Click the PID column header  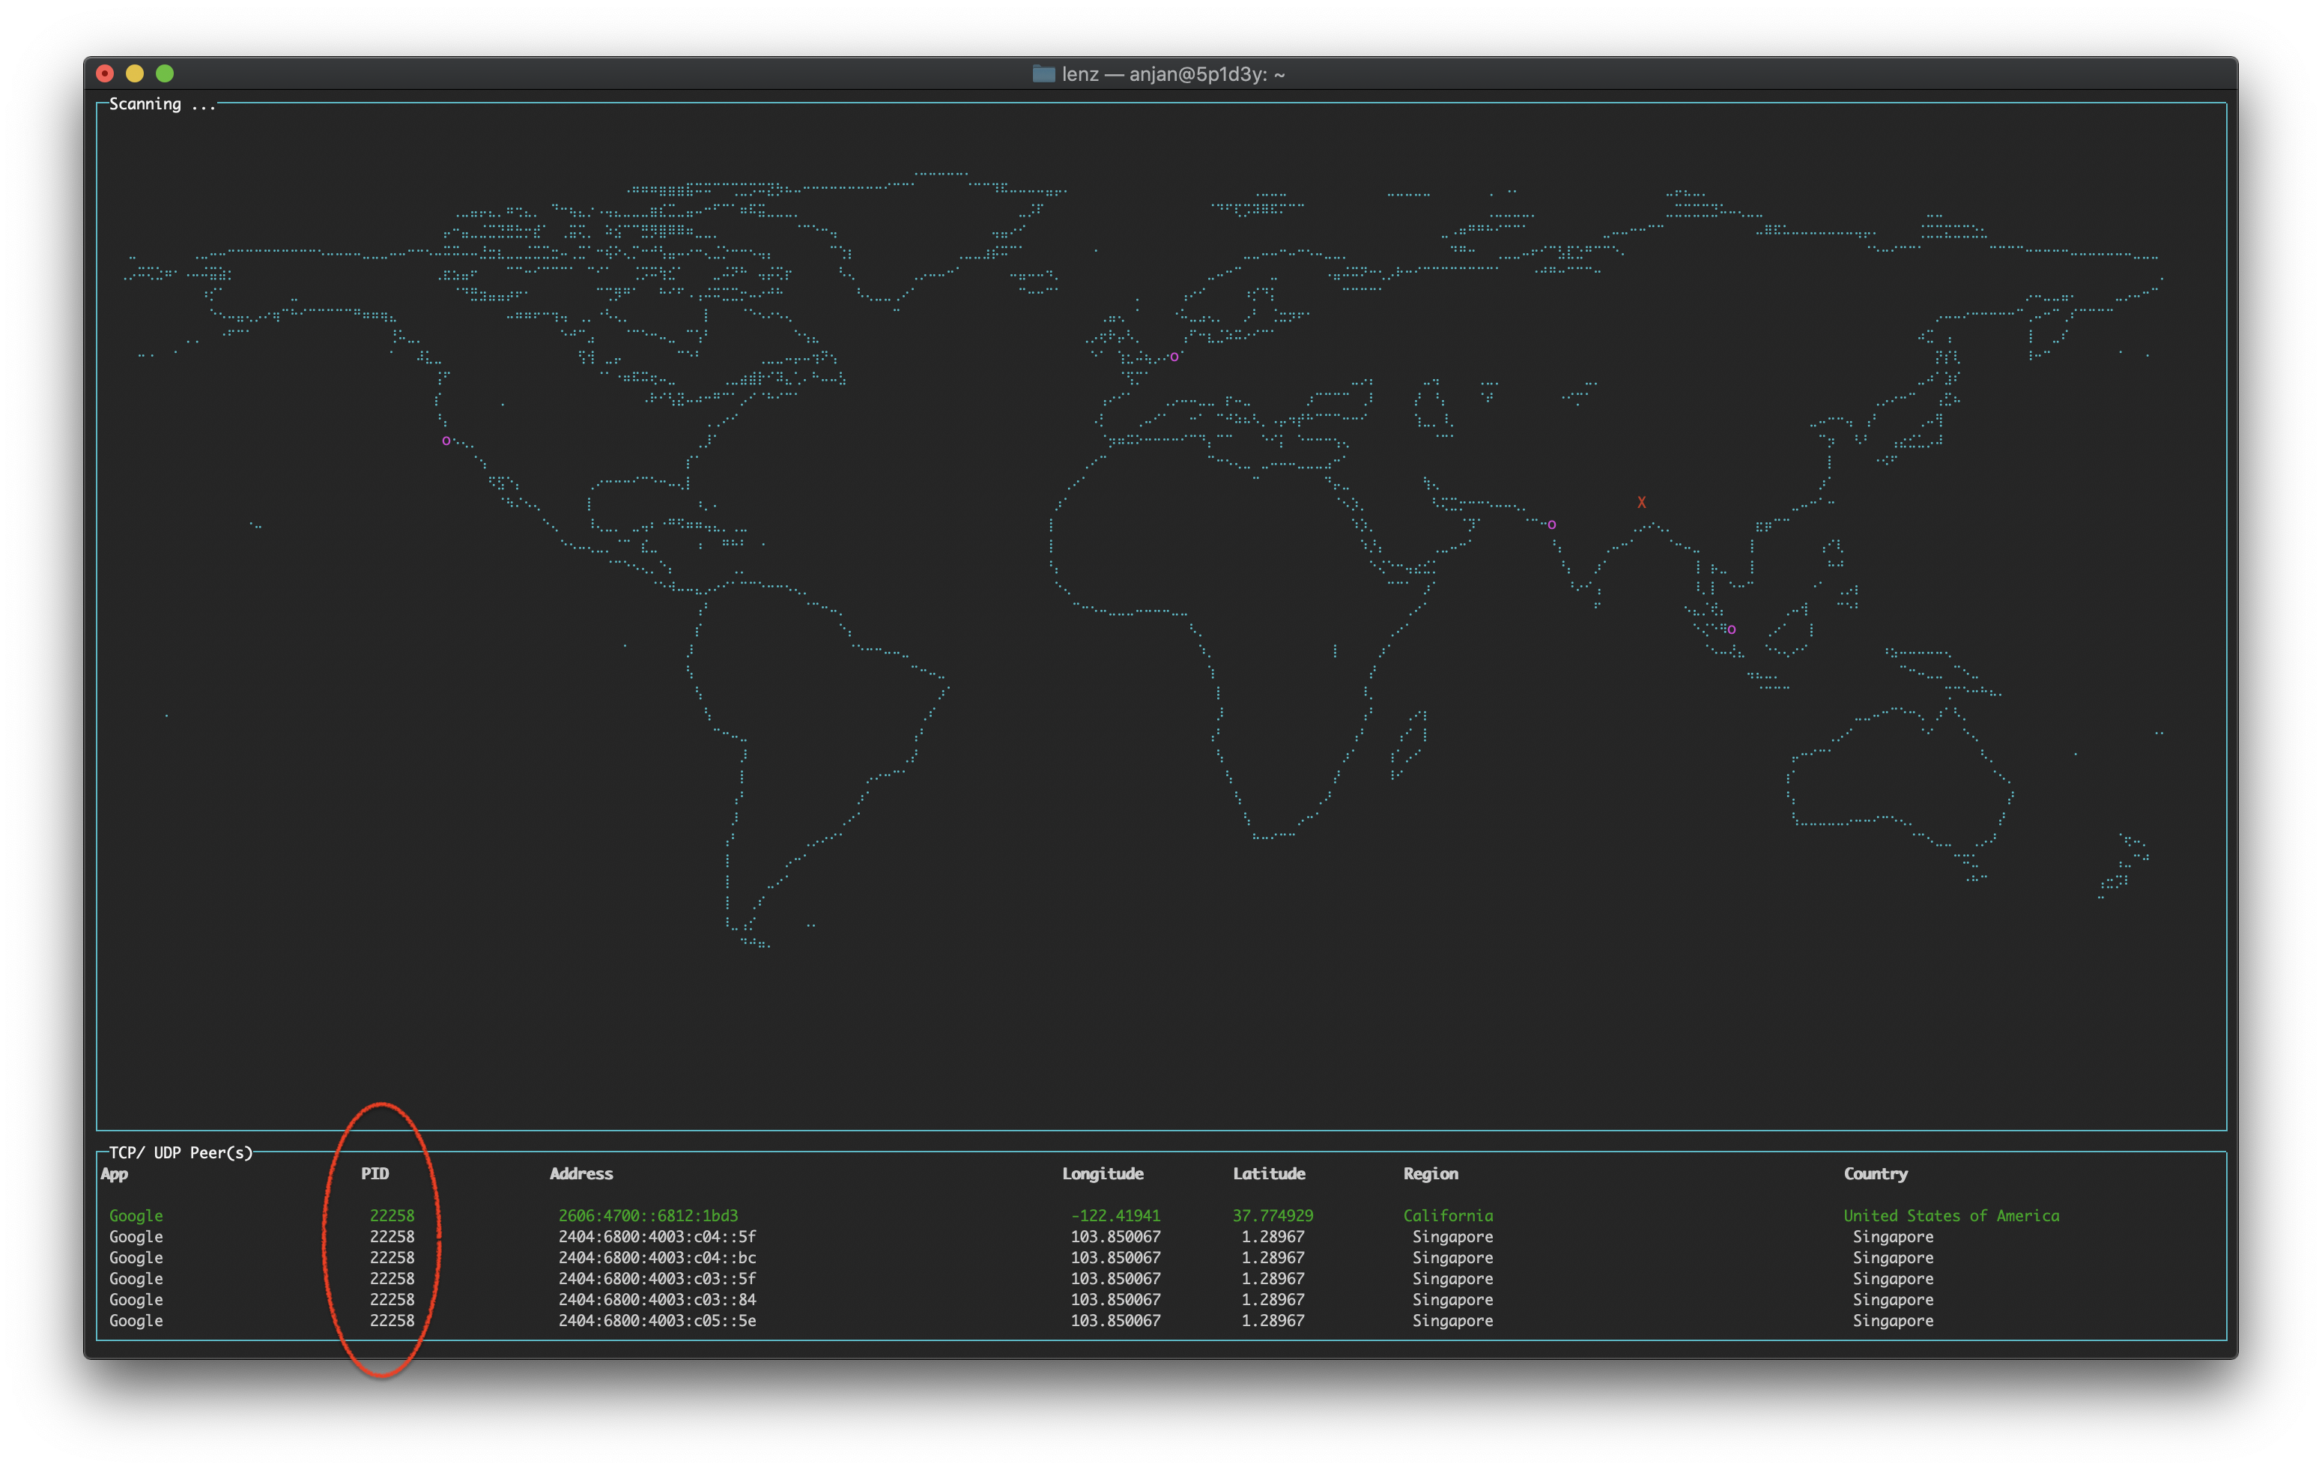(375, 1174)
